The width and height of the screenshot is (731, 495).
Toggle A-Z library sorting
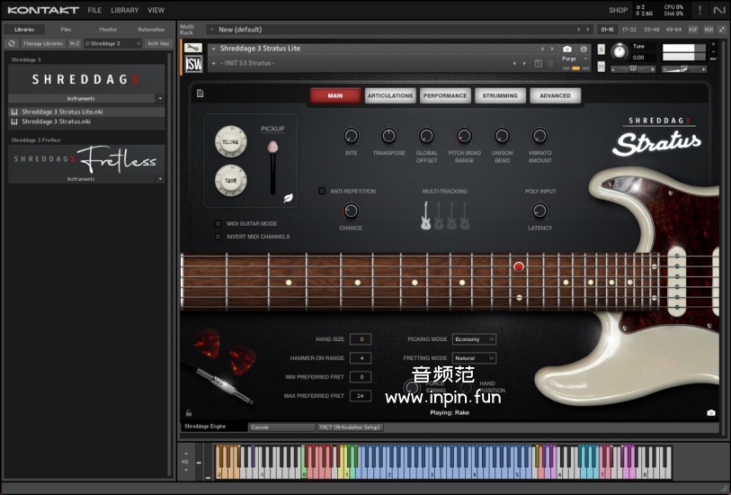75,43
